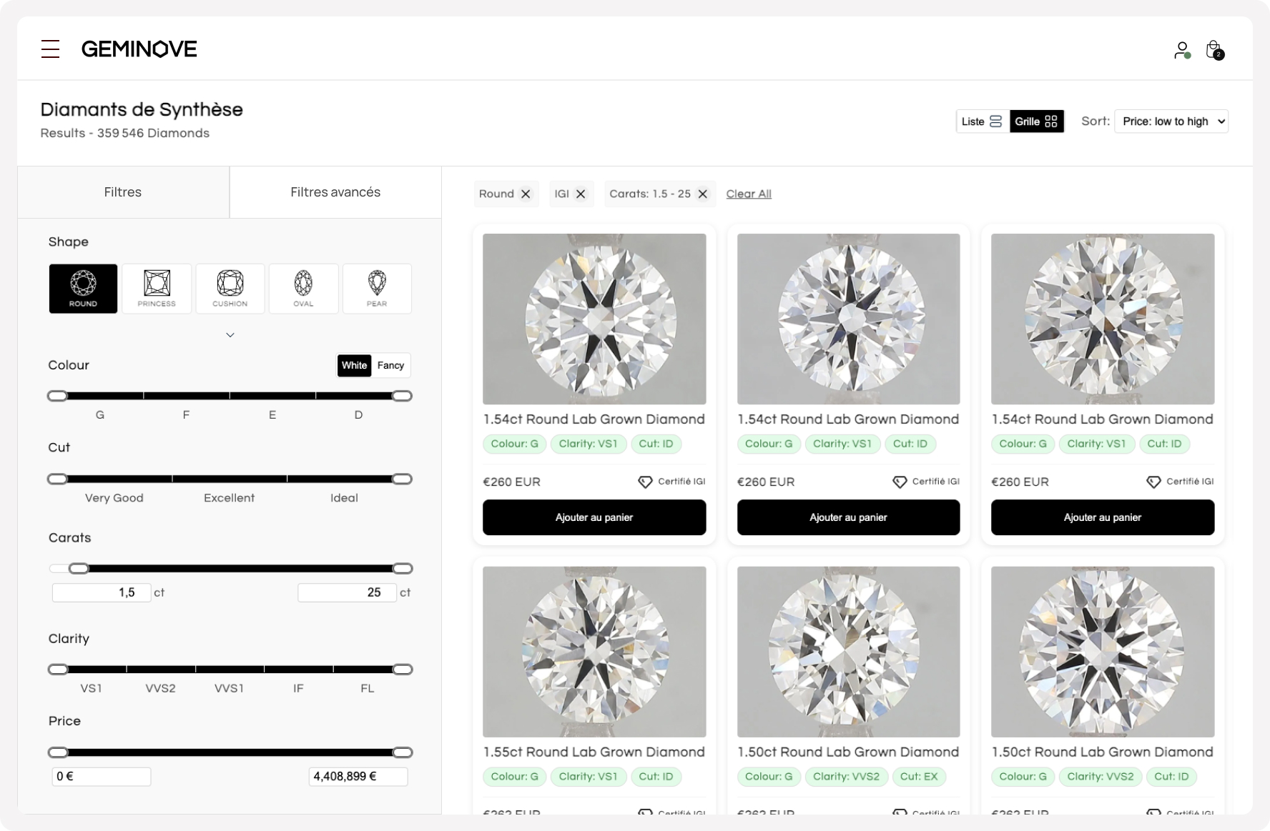Viewport: 1270px width, 831px height.
Task: Click the Price slider maximum handle
Action: pyautogui.click(x=403, y=752)
